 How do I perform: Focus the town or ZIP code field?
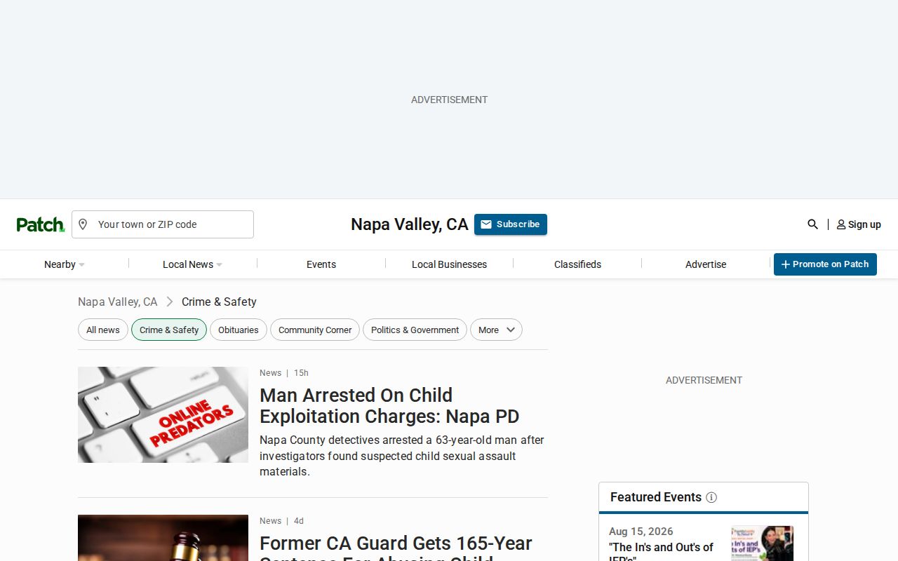pyautogui.click(x=163, y=224)
